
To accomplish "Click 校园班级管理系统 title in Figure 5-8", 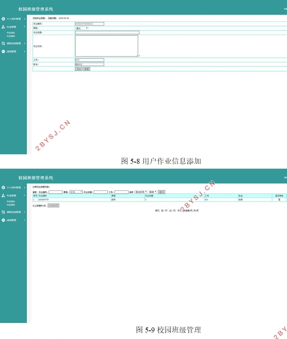I will click(36, 9).
